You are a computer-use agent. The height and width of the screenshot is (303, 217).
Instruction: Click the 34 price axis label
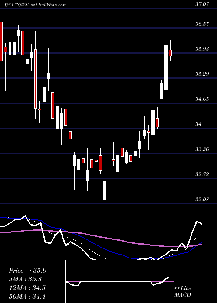click(x=199, y=124)
